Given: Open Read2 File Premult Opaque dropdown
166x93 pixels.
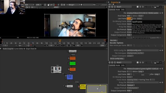Looking at the screenshot, I should click(x=131, y=85).
